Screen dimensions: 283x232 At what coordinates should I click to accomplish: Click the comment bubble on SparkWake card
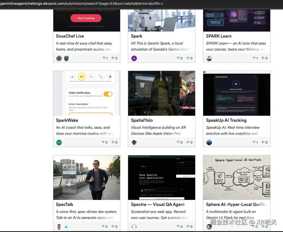113,142
